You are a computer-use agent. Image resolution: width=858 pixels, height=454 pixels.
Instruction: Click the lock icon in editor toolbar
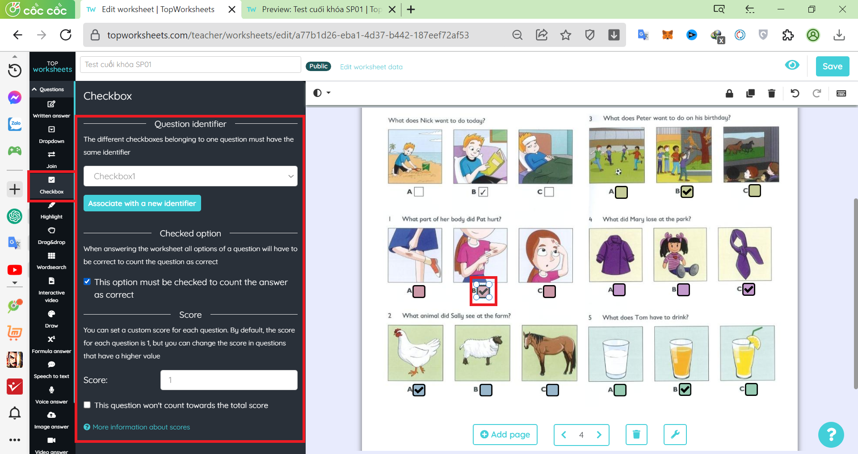coord(729,93)
